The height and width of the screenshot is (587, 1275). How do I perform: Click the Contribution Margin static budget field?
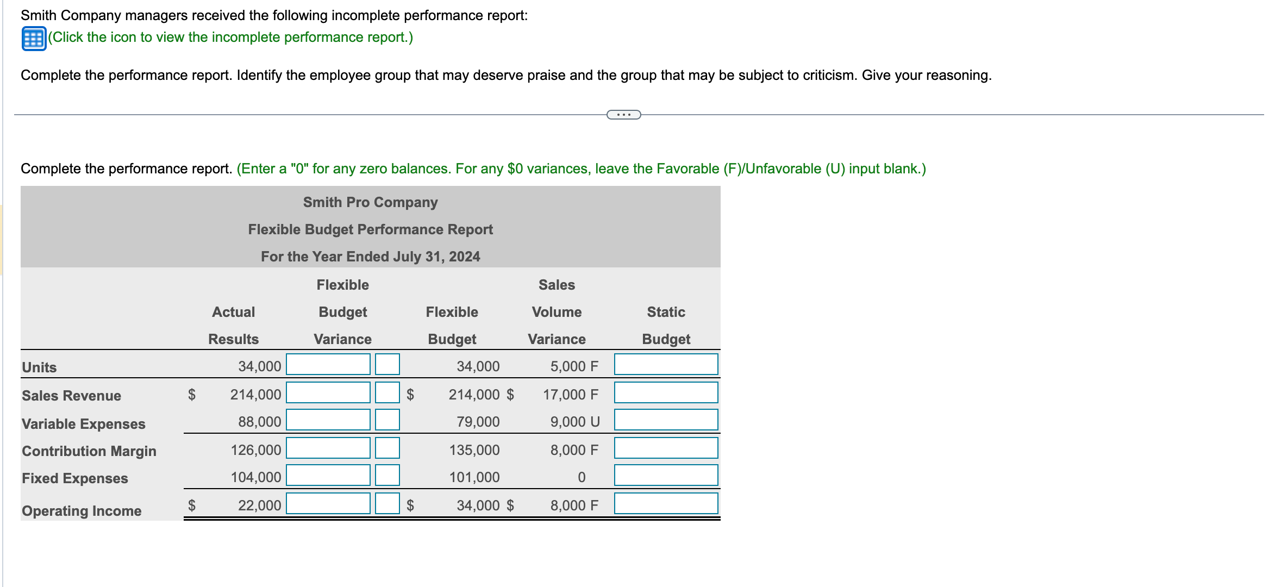click(x=666, y=448)
